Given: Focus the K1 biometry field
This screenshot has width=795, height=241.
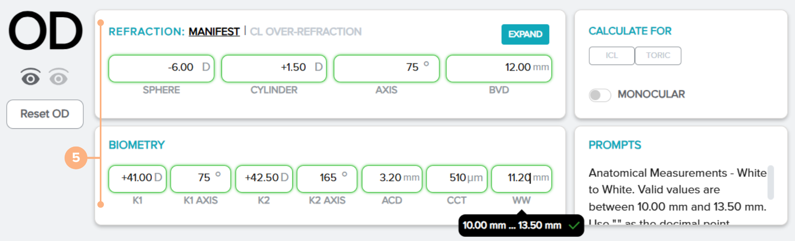Looking at the screenshot, I should [137, 179].
